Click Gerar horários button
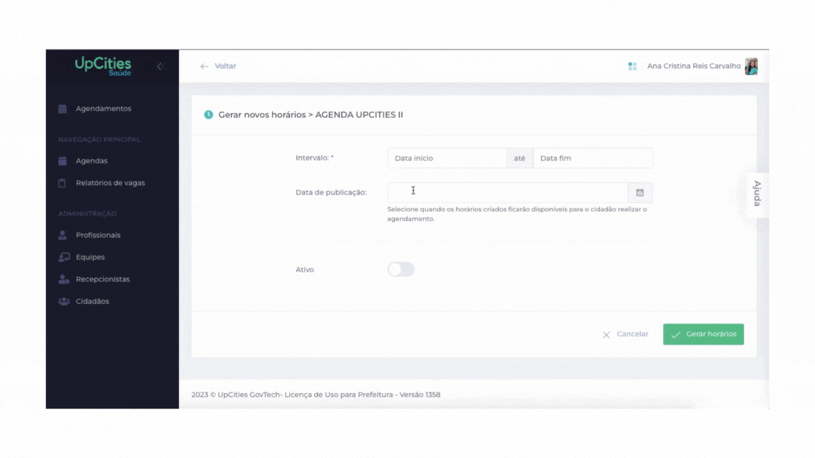The image size is (815, 458). pos(703,334)
